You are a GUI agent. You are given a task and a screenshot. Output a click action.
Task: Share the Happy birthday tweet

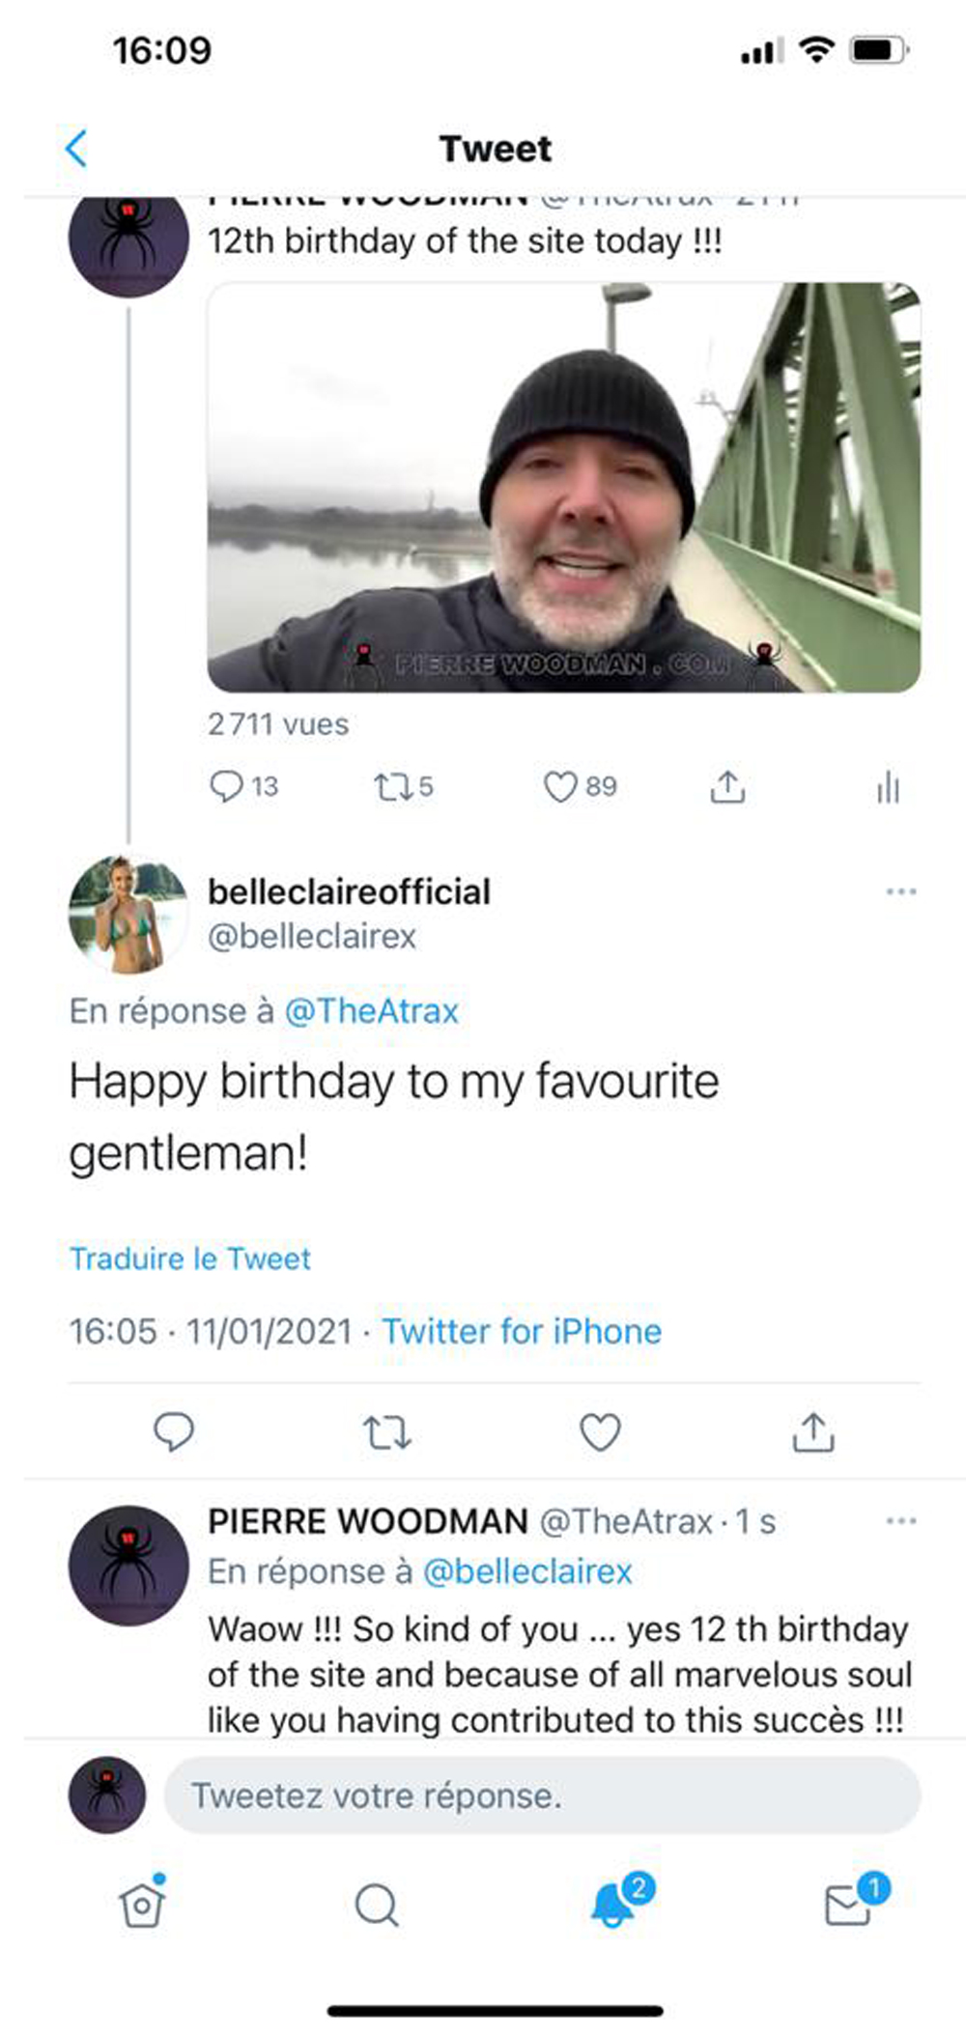click(813, 1431)
